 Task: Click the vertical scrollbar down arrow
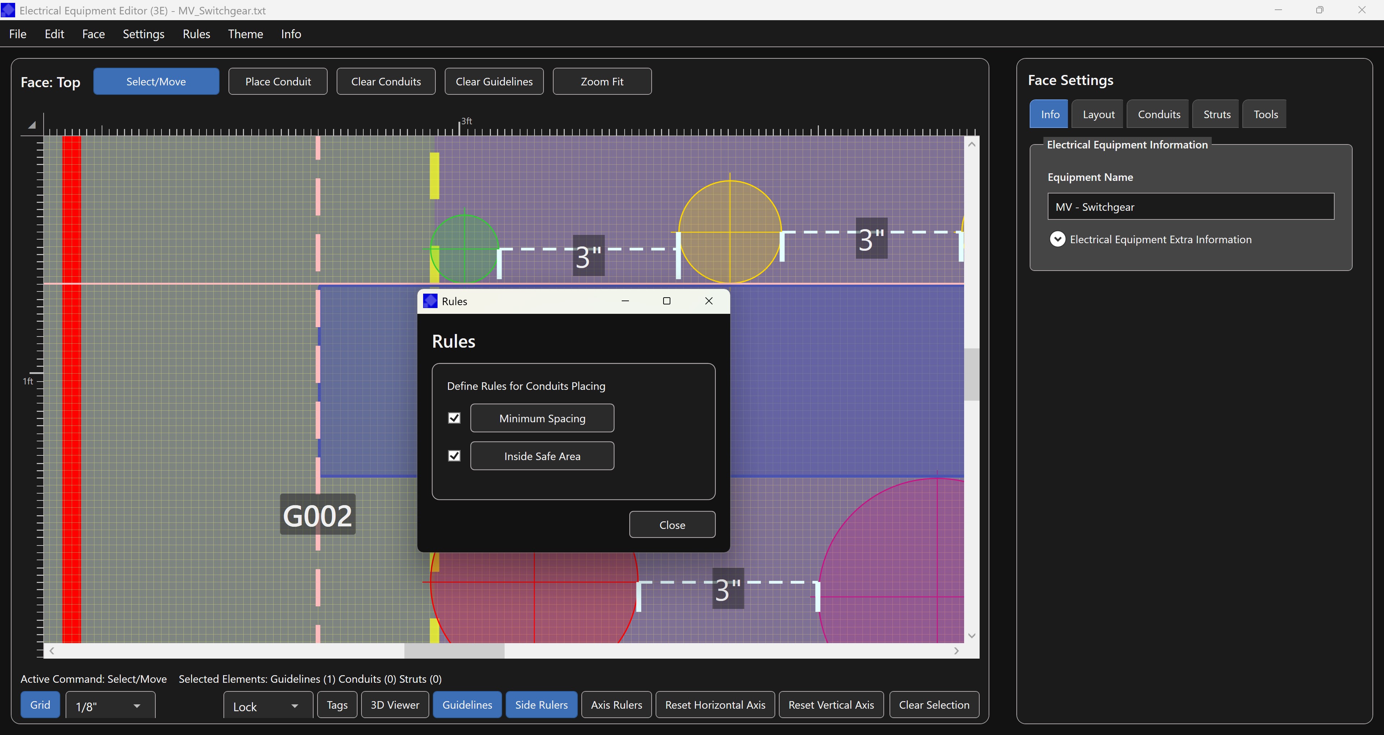click(971, 636)
